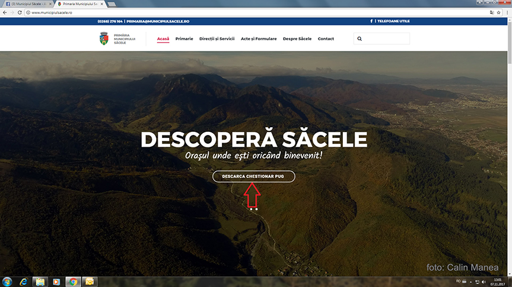Expand the Acte și Formulare menu
Screen dimensions: 512x287
tap(259, 39)
